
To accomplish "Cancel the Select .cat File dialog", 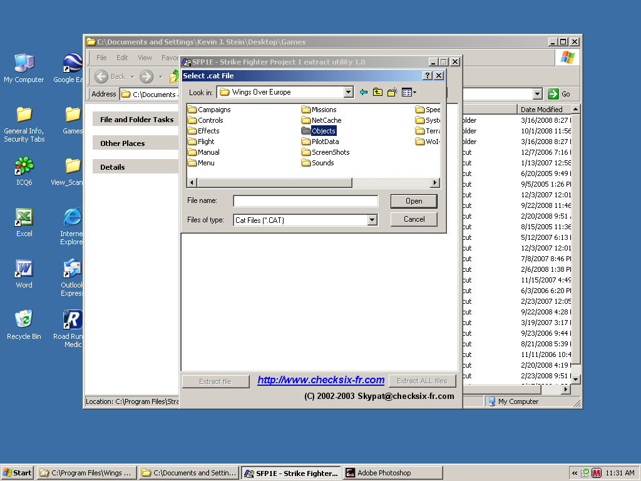I will click(x=414, y=219).
